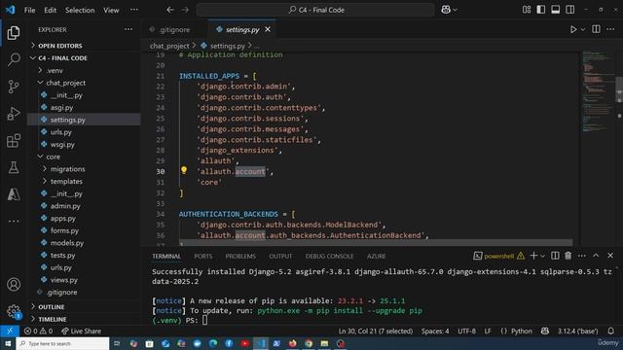The height and width of the screenshot is (350, 623).
Task: Toggle the bottom panel visibility
Action: pos(556,10)
